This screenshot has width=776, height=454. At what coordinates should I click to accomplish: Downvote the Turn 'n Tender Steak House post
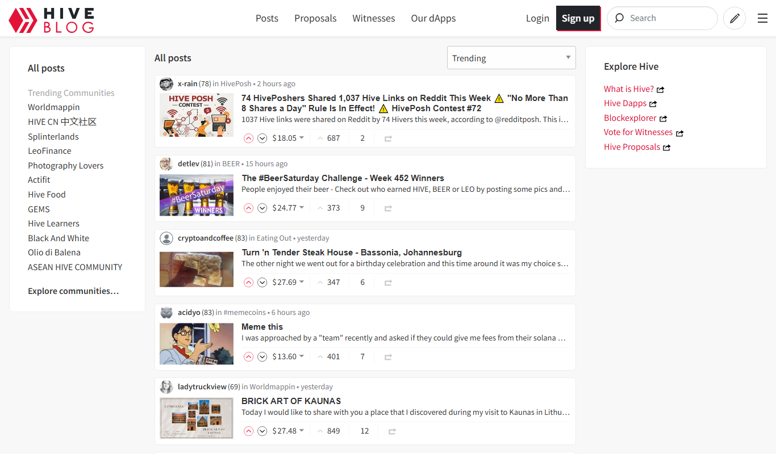tap(262, 282)
